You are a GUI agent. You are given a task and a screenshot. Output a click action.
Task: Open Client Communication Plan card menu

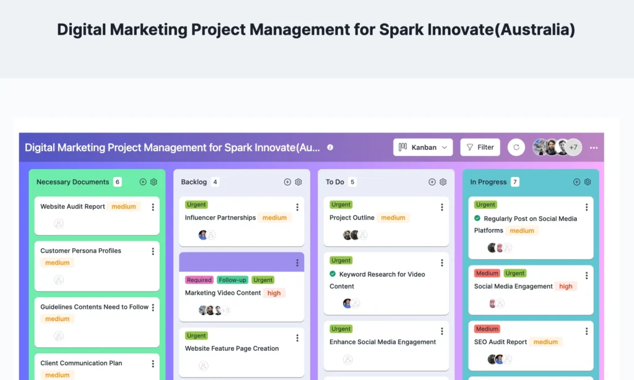click(x=153, y=364)
